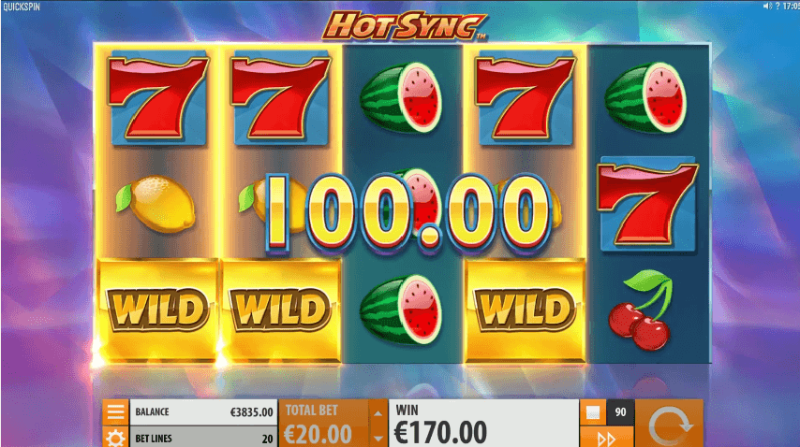Open the hamburger menu button
The width and height of the screenshot is (800, 447).
(x=115, y=411)
